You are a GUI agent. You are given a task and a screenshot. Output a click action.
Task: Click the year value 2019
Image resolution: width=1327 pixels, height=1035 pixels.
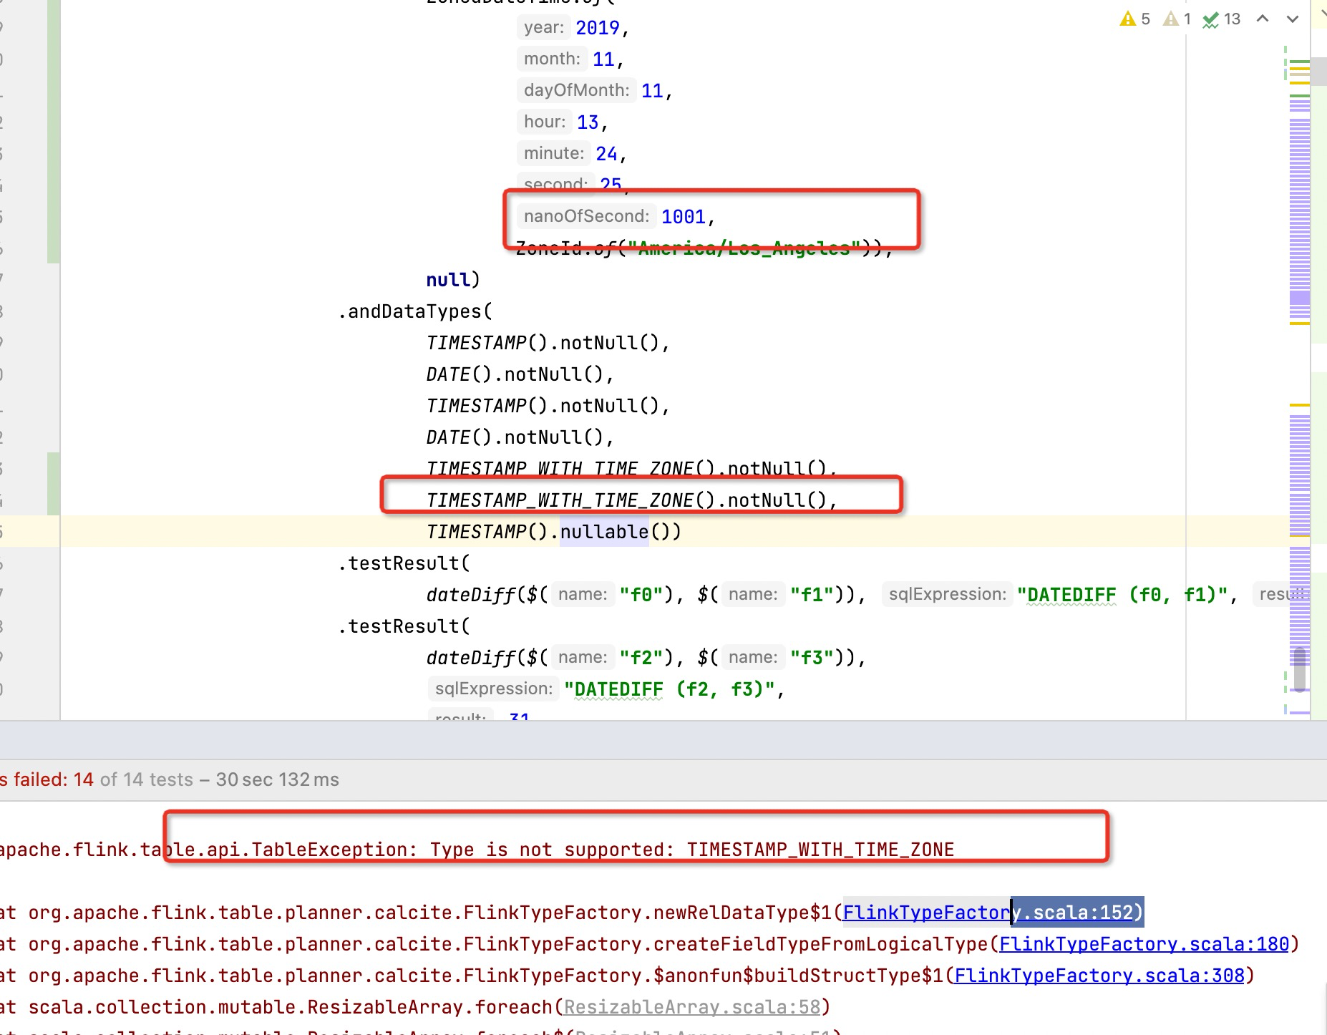(x=598, y=28)
